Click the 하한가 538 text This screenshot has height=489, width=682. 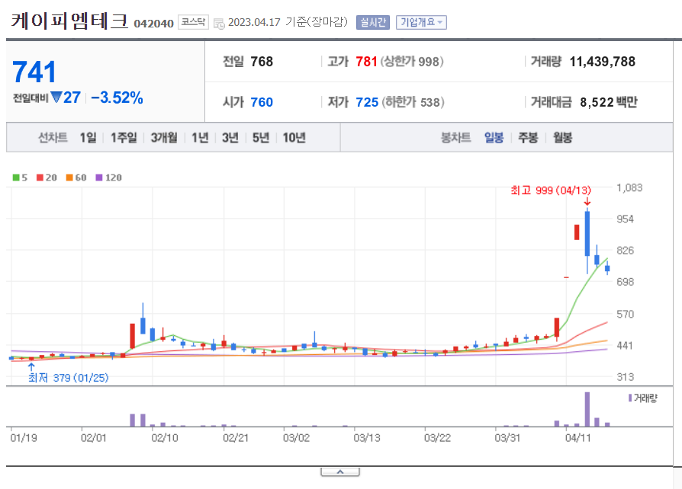pos(413,102)
